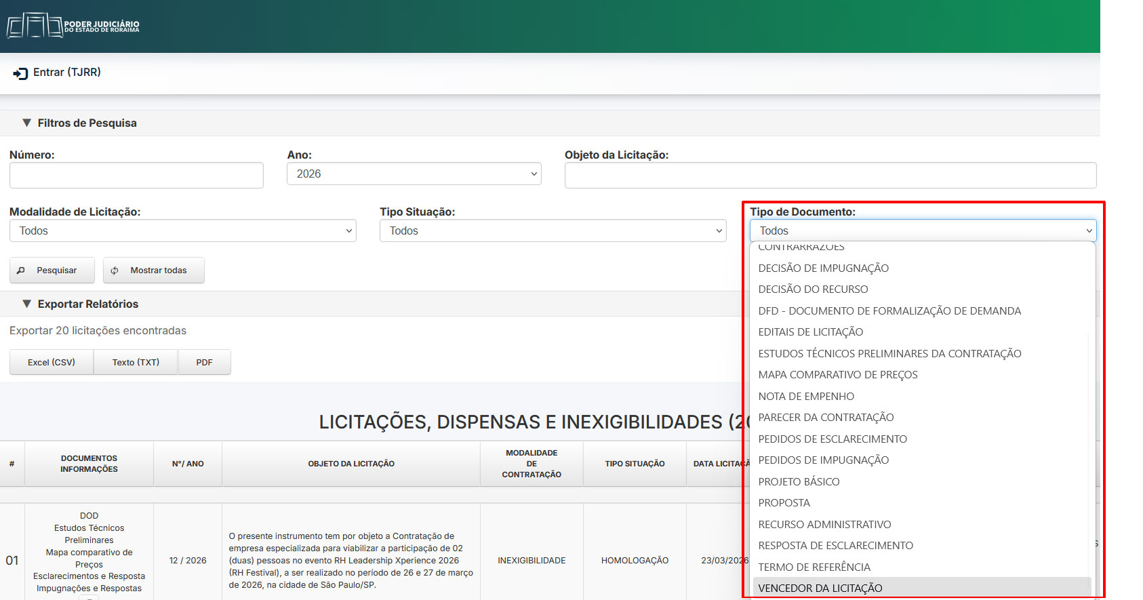
Task: Click the Entrar (TJRR) login icon
Action: point(20,73)
